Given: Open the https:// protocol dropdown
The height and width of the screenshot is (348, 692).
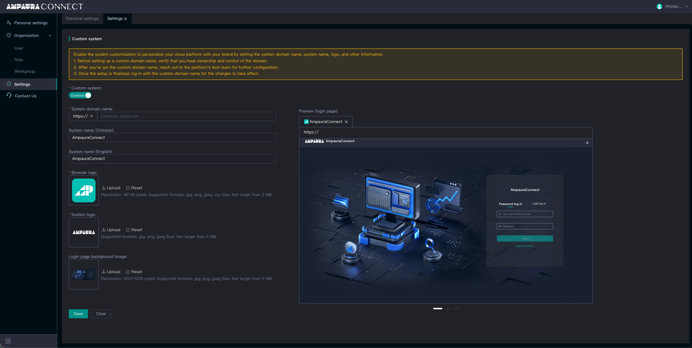Looking at the screenshot, I should click(83, 116).
